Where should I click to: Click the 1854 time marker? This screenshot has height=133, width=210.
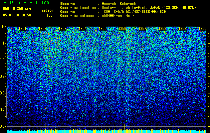tap(82, 29)
